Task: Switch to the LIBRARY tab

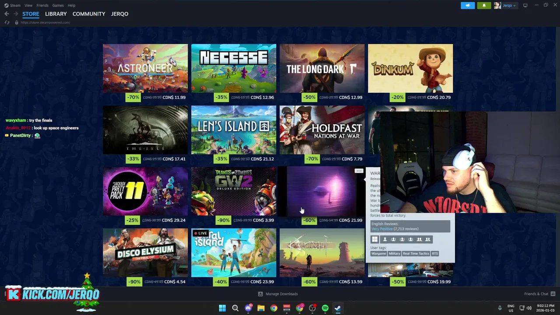Action: [56, 14]
